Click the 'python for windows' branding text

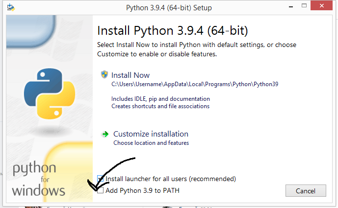tap(39, 180)
